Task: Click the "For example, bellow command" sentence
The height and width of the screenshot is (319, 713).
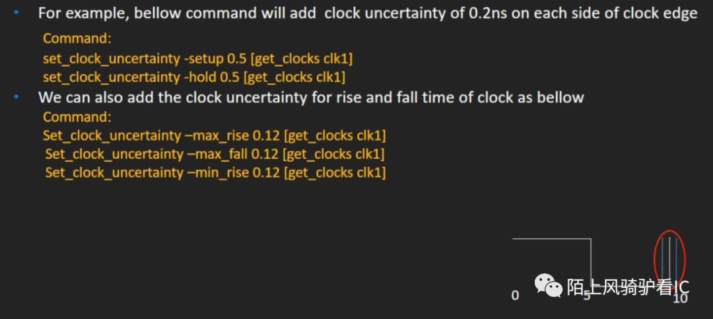Action: pos(367,13)
